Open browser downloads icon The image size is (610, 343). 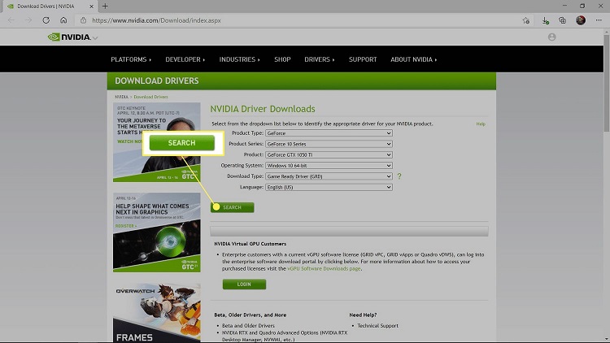click(545, 20)
